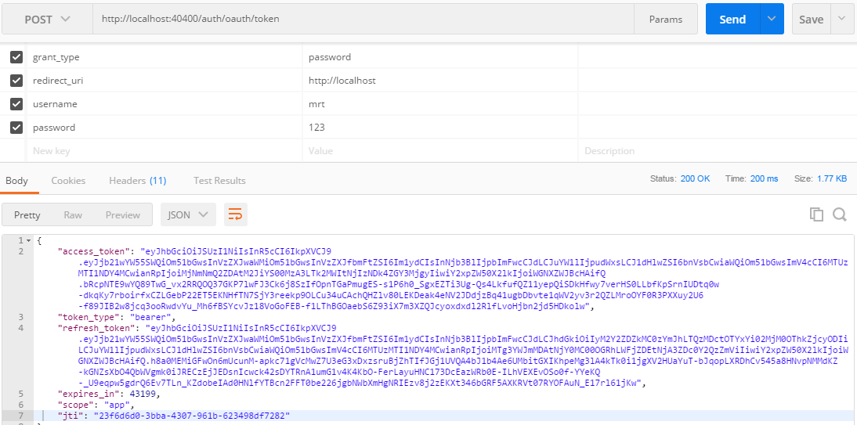The image size is (857, 425).
Task: Select the redirect_uri key cell
Action: [165, 81]
